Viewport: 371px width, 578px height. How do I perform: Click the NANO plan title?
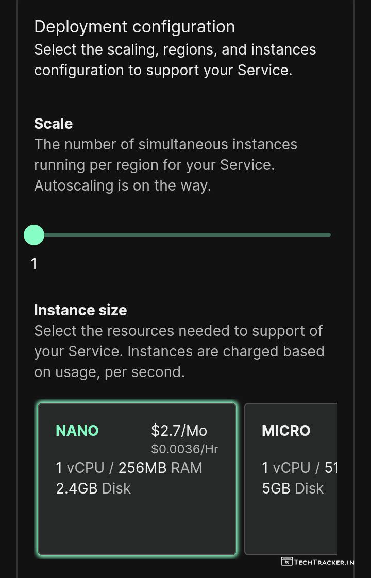pos(77,431)
